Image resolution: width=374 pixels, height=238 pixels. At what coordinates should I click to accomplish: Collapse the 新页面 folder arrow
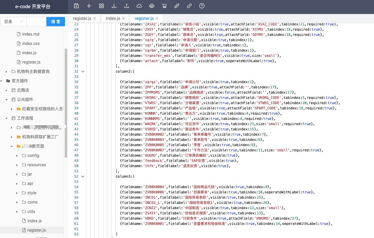click(x=12, y=146)
